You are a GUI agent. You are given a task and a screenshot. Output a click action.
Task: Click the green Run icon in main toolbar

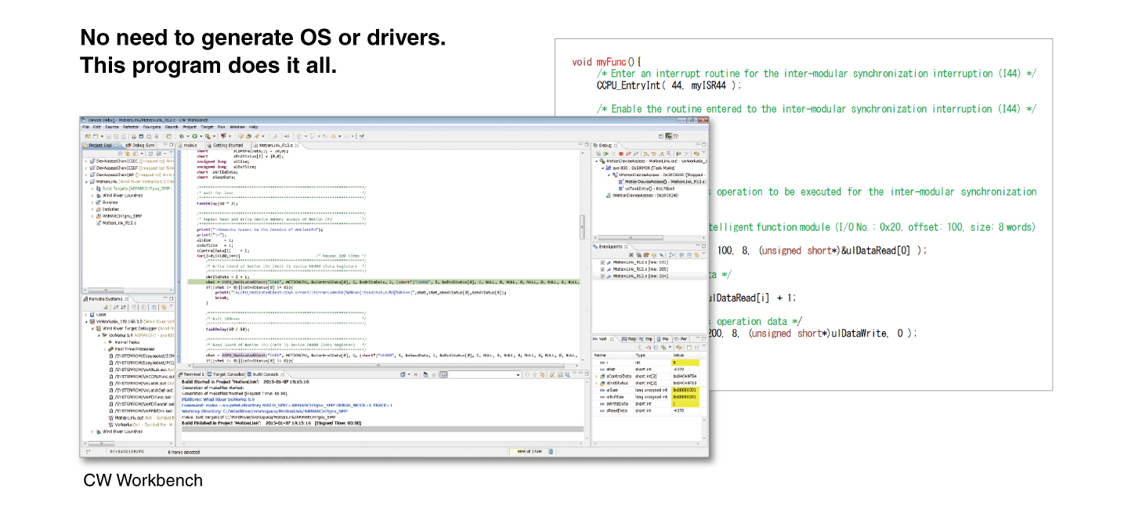point(194,135)
